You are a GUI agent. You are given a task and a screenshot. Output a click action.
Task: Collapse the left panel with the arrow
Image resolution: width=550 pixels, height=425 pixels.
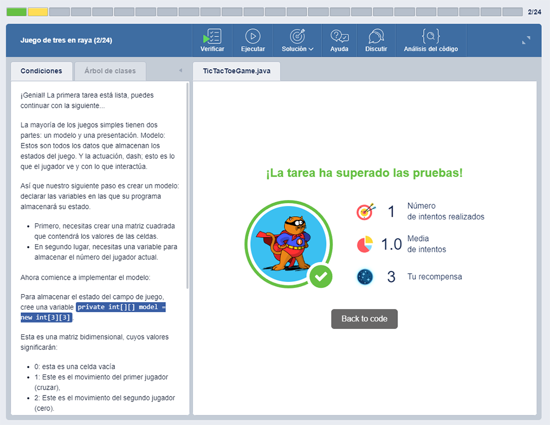click(180, 70)
